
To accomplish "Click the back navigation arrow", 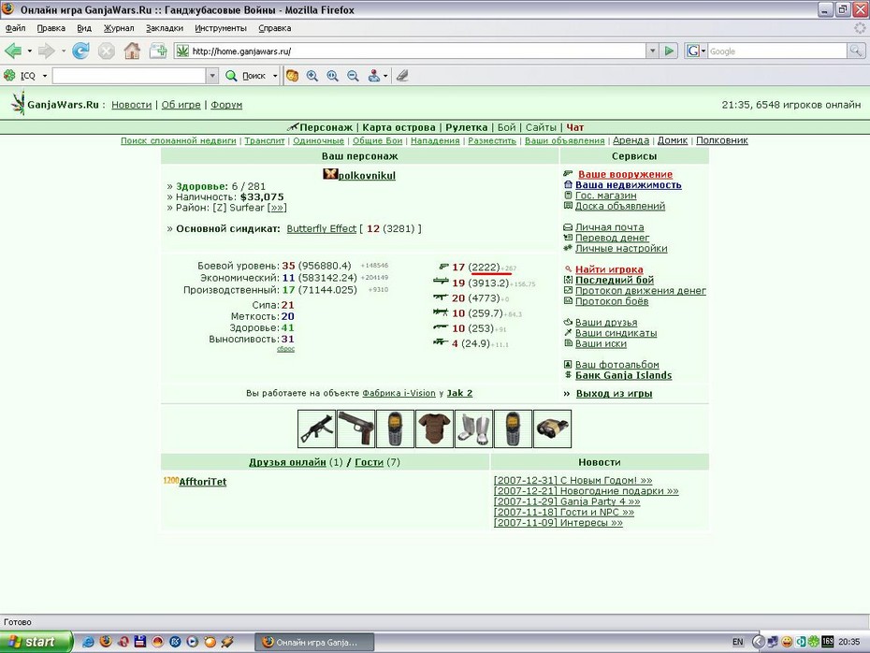I will tap(13, 51).
